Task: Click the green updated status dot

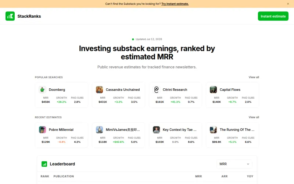Action: (133, 39)
